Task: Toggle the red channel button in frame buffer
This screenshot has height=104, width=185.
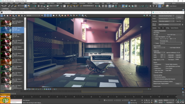Action: pos(45,16)
